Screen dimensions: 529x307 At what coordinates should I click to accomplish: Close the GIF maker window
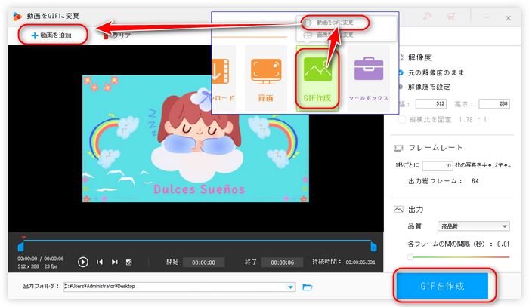click(508, 18)
